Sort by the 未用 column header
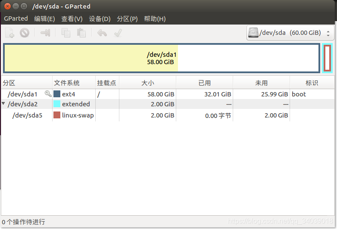337x229 pixels. [261, 83]
